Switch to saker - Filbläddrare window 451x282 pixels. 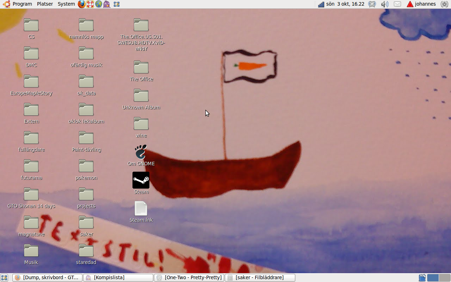[260, 278]
